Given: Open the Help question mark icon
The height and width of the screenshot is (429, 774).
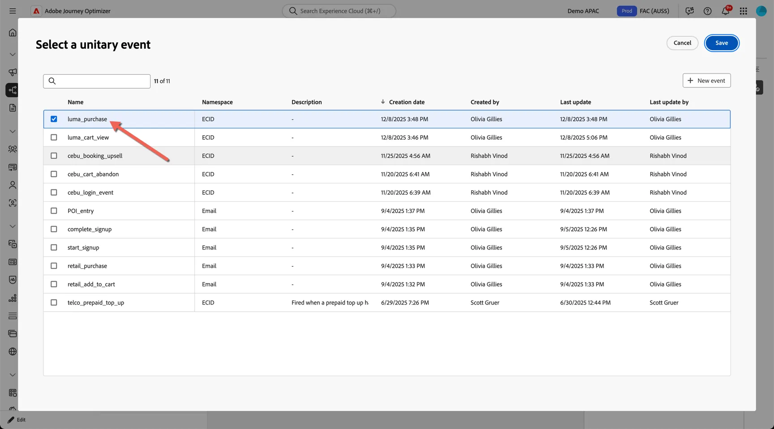Looking at the screenshot, I should click(707, 11).
